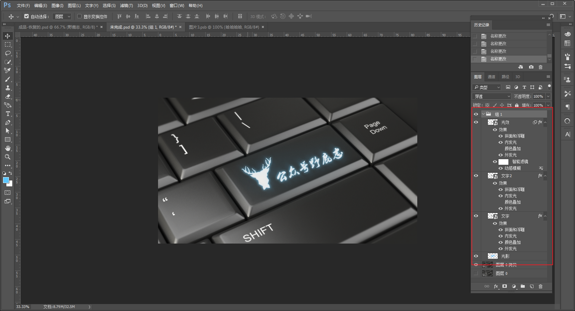Hide the 文字 layer

476,216
